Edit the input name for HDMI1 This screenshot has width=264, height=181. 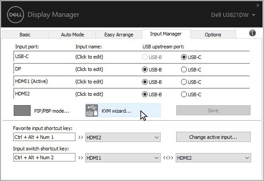pos(89,82)
